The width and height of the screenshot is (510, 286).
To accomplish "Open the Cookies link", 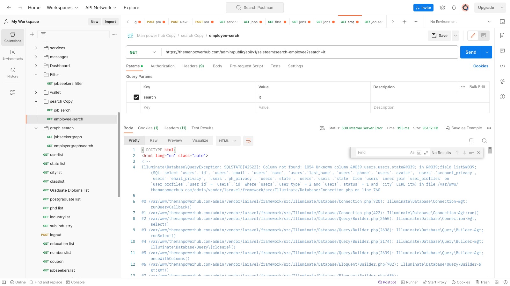I will (481, 66).
